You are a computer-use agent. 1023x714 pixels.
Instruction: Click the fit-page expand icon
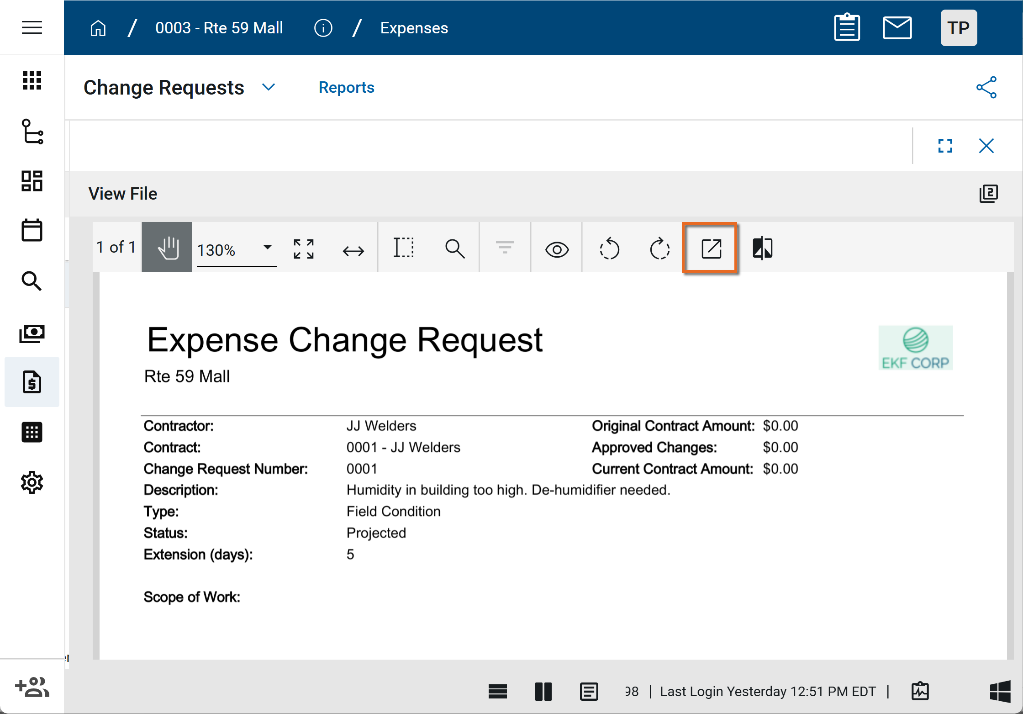(303, 249)
